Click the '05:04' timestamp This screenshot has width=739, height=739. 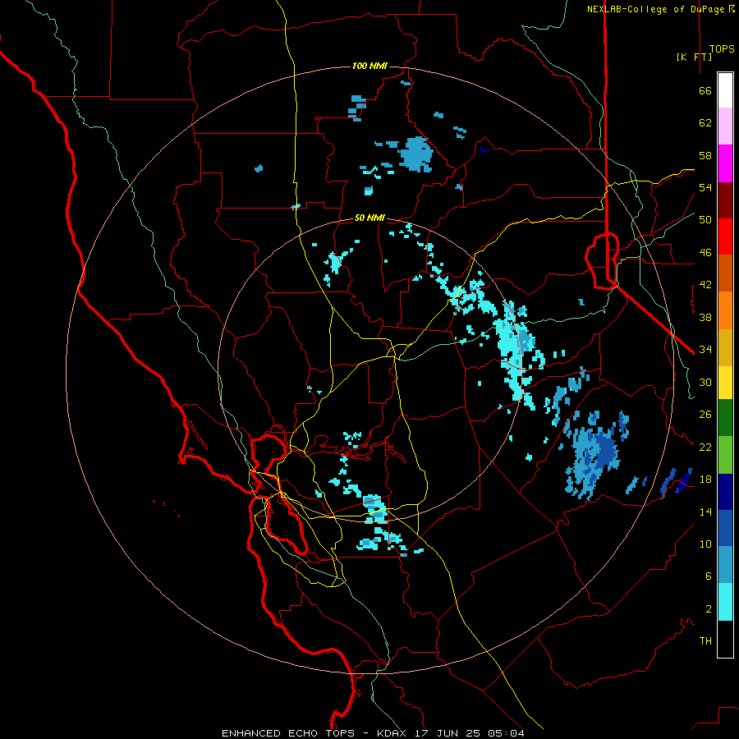tap(506, 733)
